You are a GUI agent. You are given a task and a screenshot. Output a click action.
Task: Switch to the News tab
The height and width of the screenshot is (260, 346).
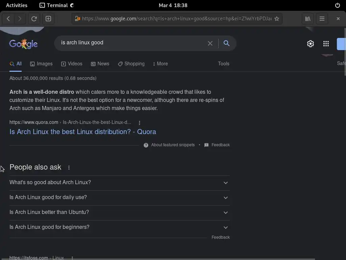100,64
